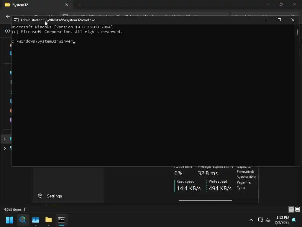Open Windows Search from the taskbar

(x=22, y=220)
